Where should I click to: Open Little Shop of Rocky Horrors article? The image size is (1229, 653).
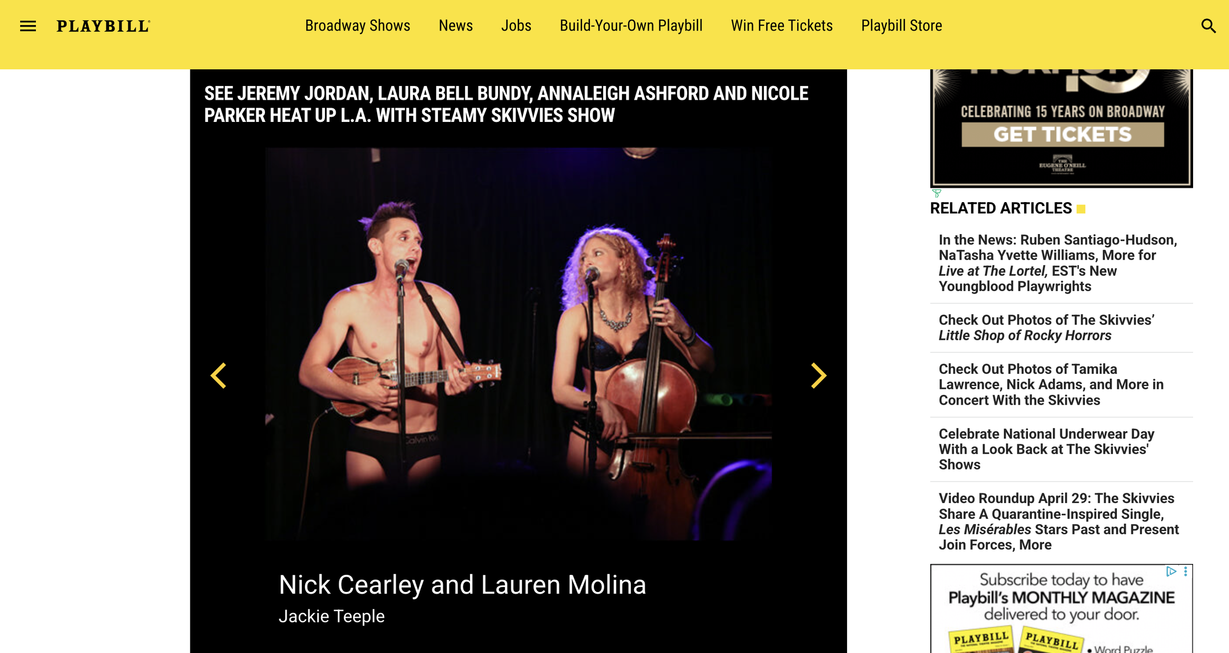(x=1047, y=327)
